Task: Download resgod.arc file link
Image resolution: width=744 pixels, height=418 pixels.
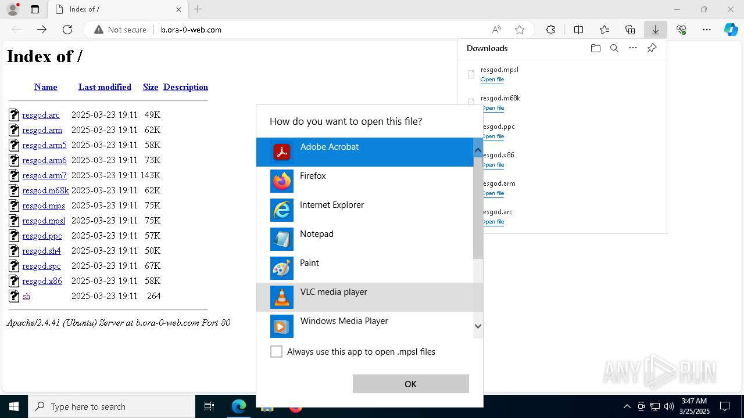Action: pos(41,115)
